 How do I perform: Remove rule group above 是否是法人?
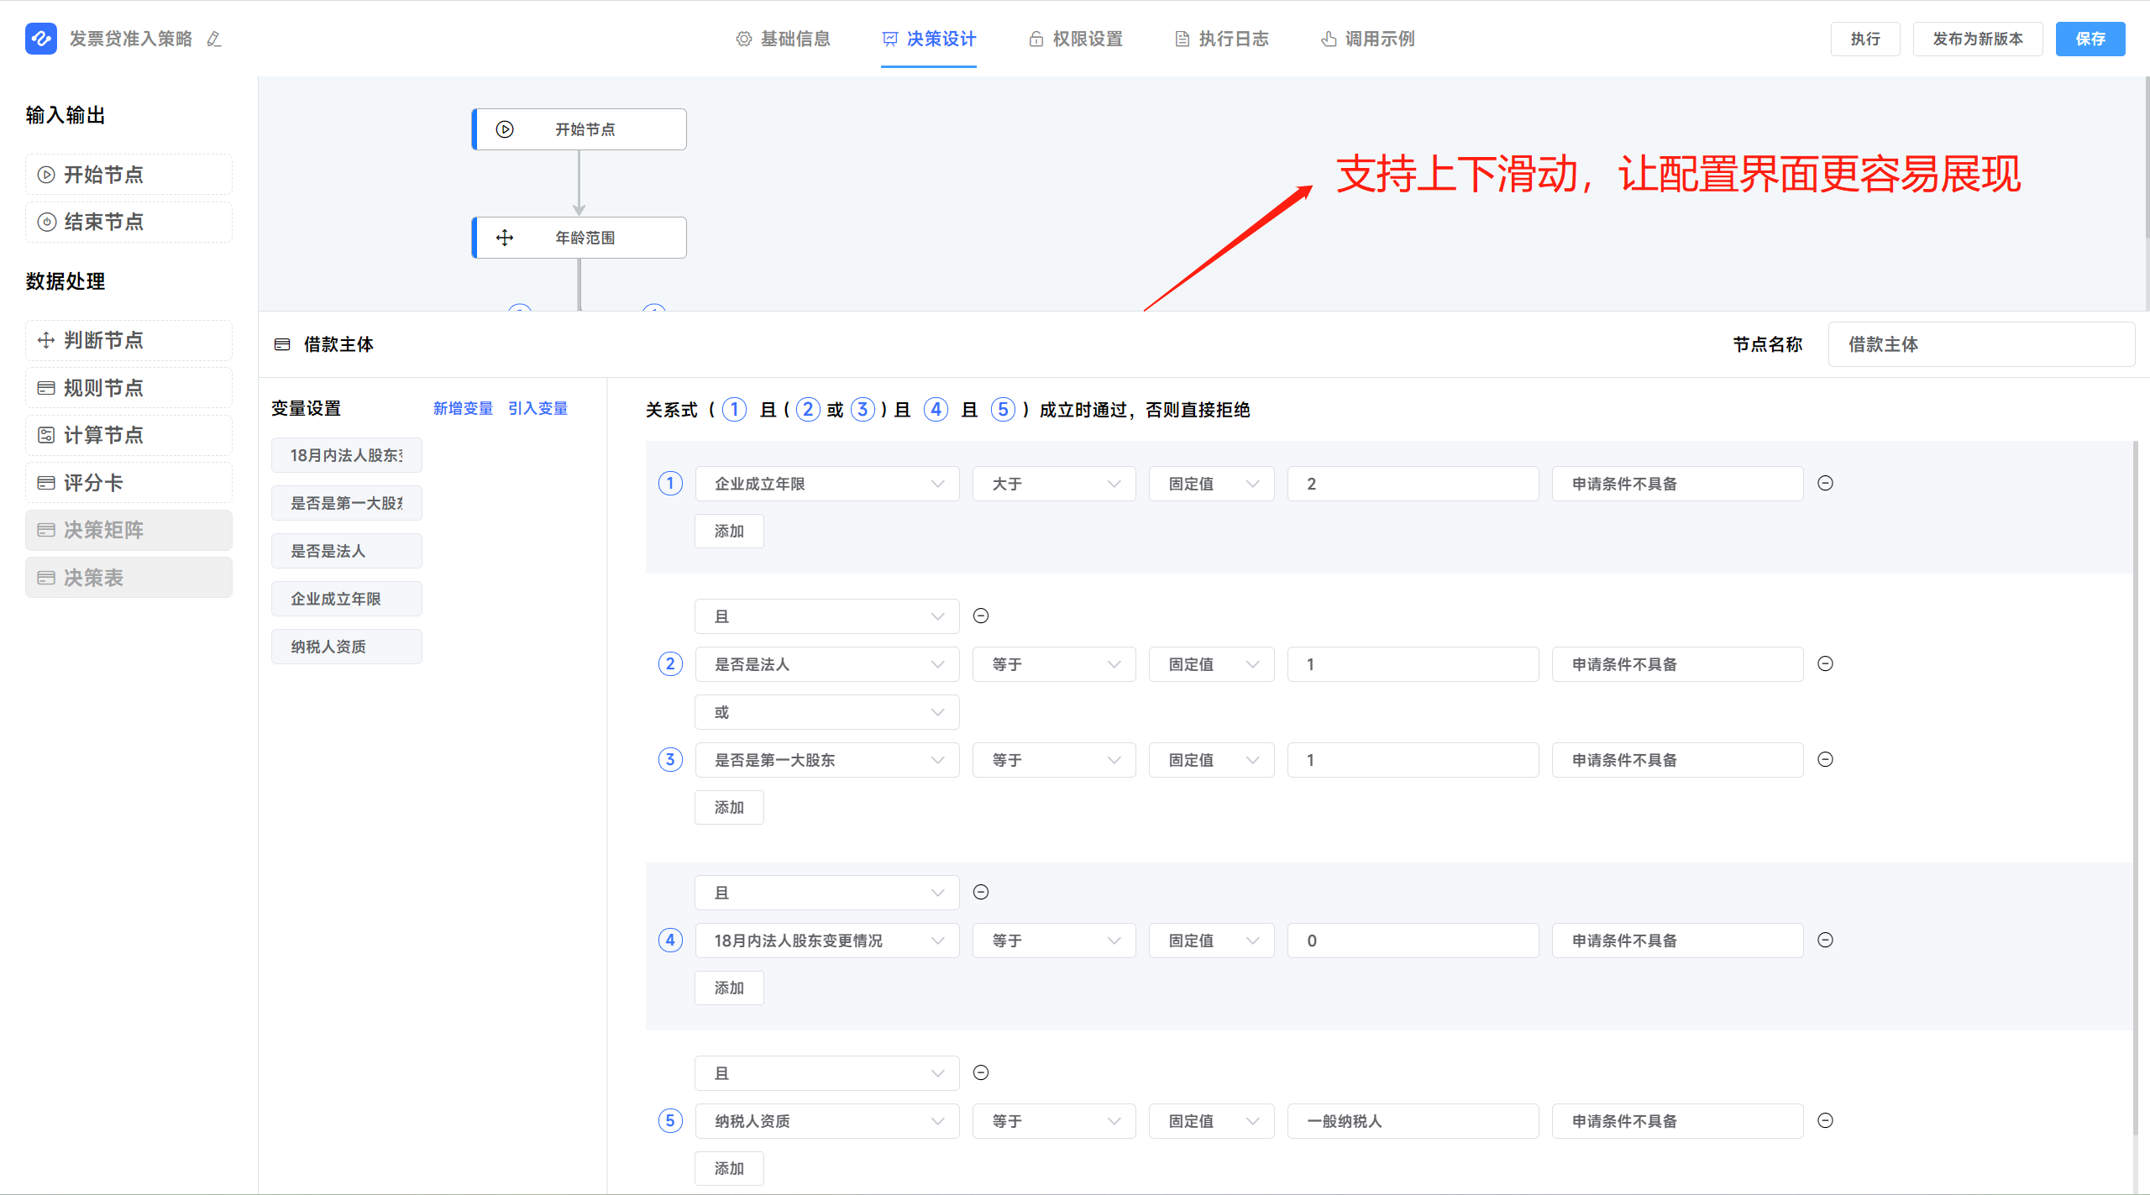click(x=981, y=616)
